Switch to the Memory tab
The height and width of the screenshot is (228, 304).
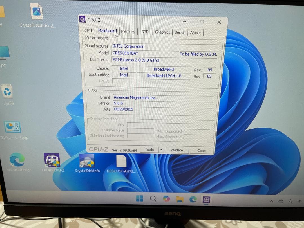pyautogui.click(x=128, y=32)
